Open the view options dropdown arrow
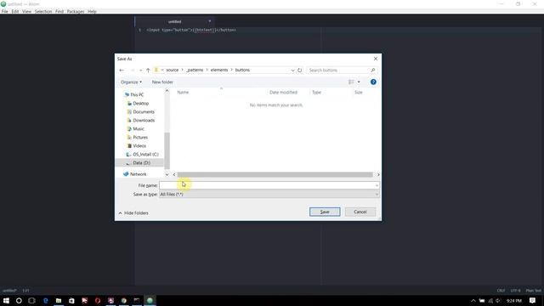Image resolution: width=544 pixels, height=306 pixels. (x=359, y=82)
